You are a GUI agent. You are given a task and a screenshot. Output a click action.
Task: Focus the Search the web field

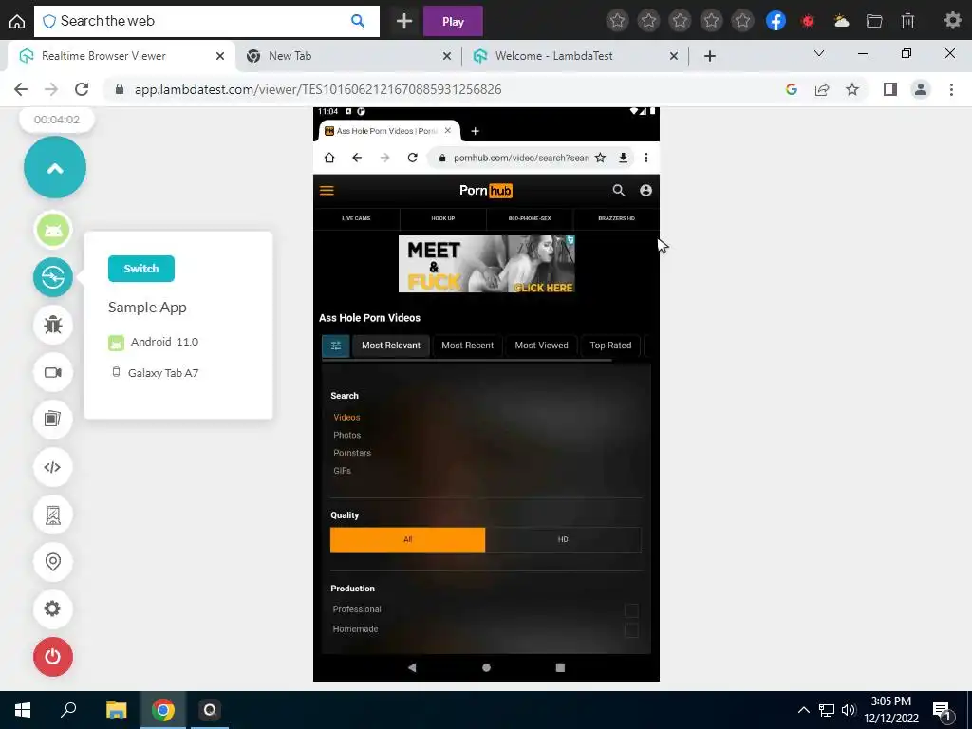pos(206,21)
